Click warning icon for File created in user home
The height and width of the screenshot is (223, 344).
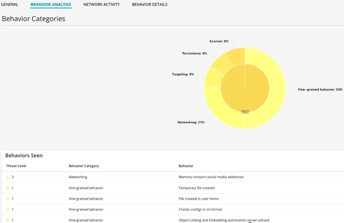click(7, 199)
